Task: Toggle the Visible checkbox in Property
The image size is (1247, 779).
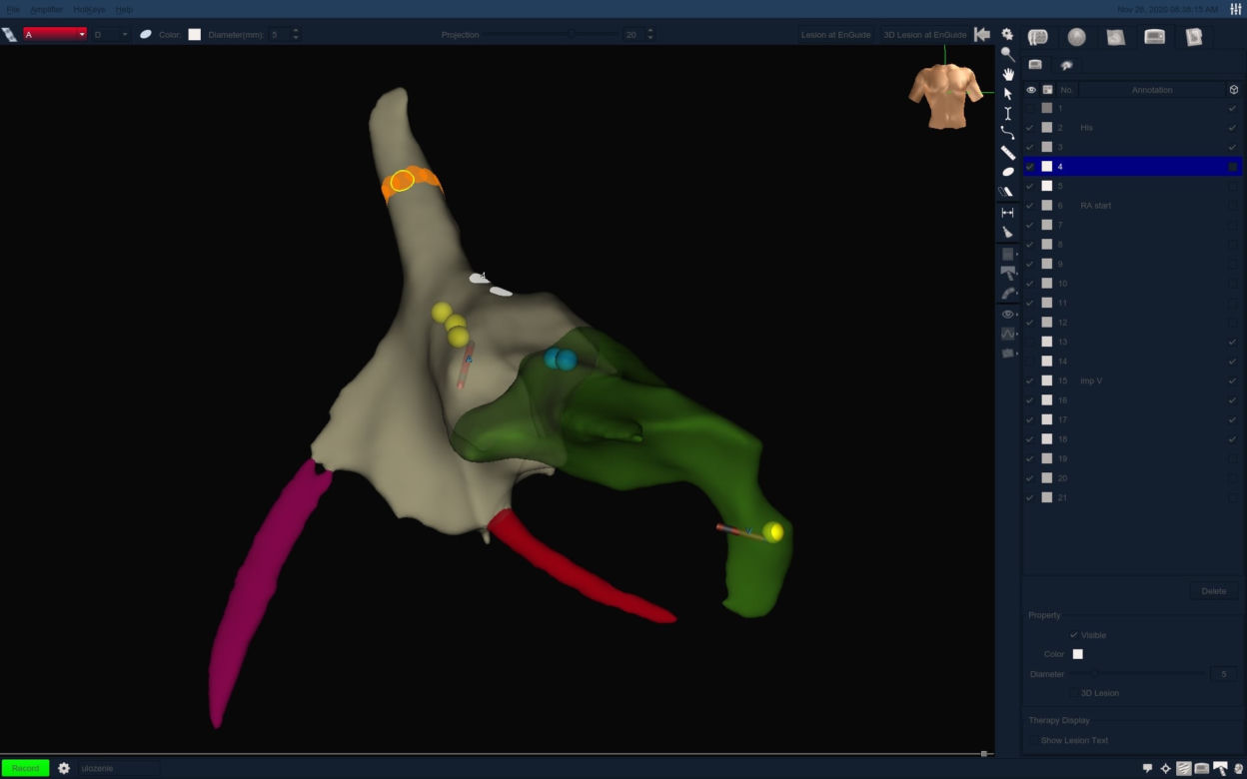Action: coord(1074,635)
